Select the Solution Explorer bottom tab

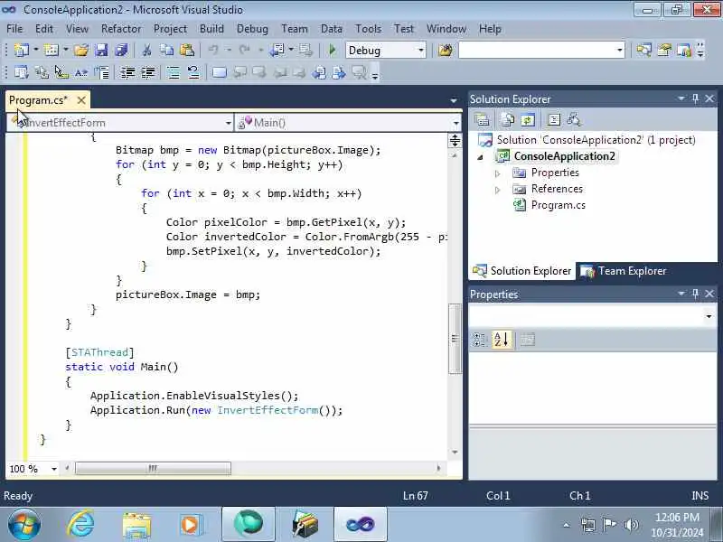[x=522, y=271]
